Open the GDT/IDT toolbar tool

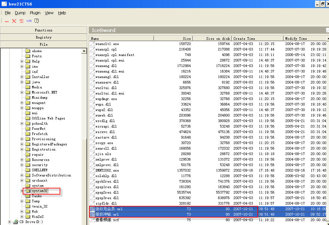tap(22, 21)
